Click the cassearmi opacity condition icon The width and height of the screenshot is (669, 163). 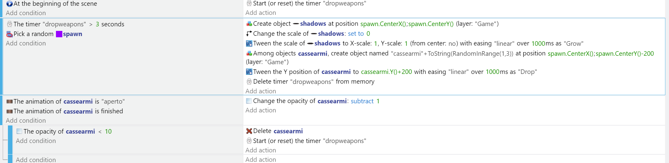(19, 131)
